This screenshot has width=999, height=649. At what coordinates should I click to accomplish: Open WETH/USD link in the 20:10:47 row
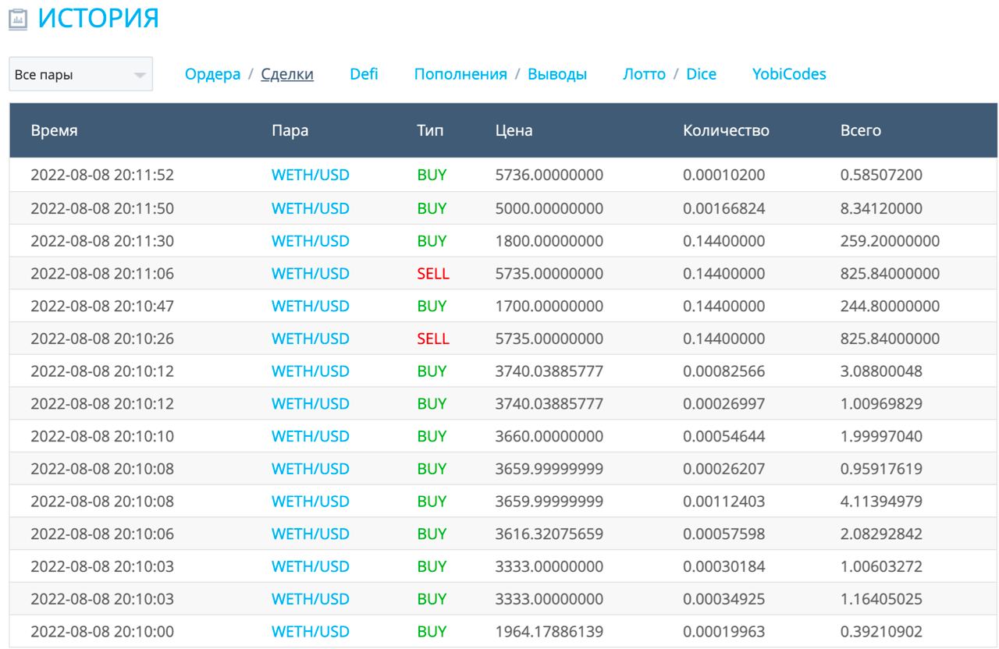(x=310, y=305)
